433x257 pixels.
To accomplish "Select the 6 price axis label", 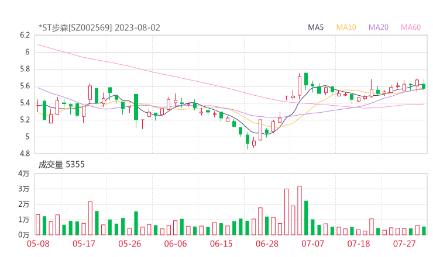I will click(27, 52).
